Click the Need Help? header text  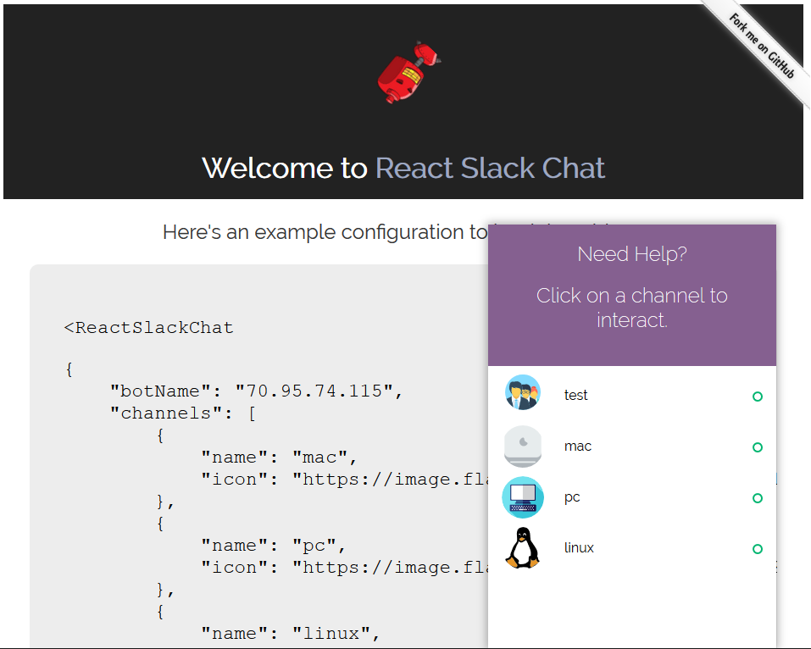[x=632, y=254]
